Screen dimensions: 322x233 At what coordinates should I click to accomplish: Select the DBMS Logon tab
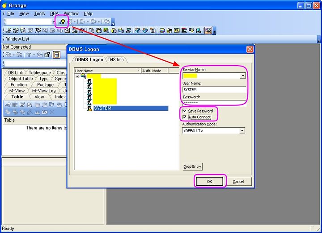click(x=89, y=60)
